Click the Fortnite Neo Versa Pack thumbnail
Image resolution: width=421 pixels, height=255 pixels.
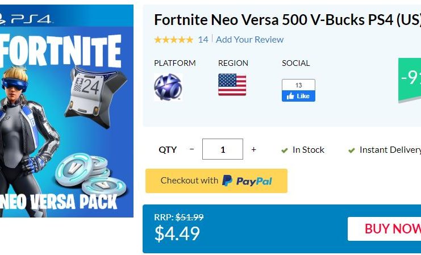coord(66,111)
